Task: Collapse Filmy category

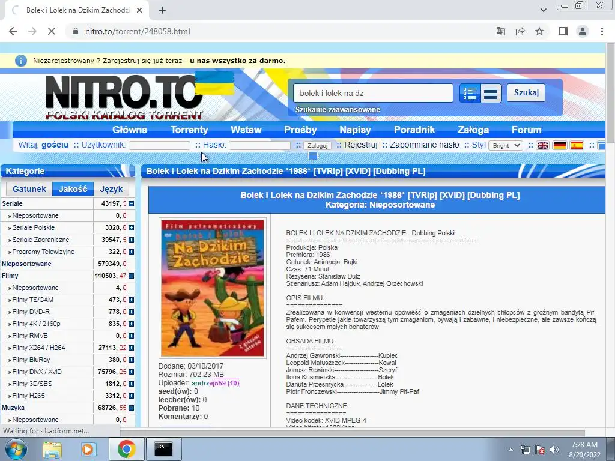Action: [x=132, y=276]
